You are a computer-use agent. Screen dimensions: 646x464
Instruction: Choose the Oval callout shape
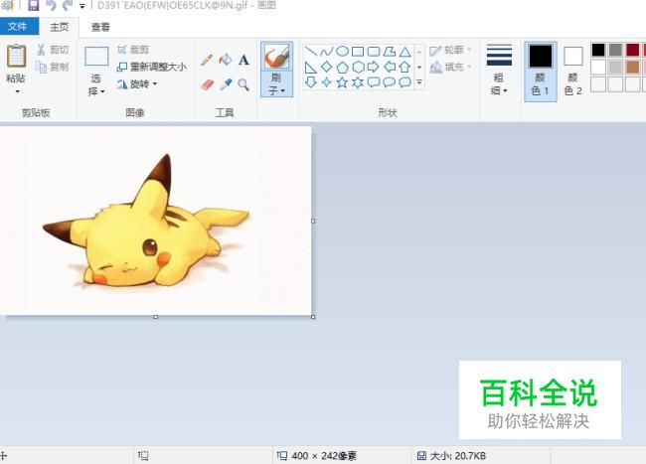click(x=390, y=82)
